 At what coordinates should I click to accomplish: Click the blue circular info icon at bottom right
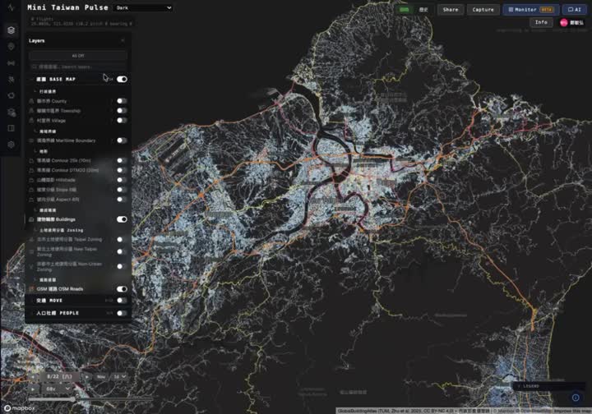(576, 398)
